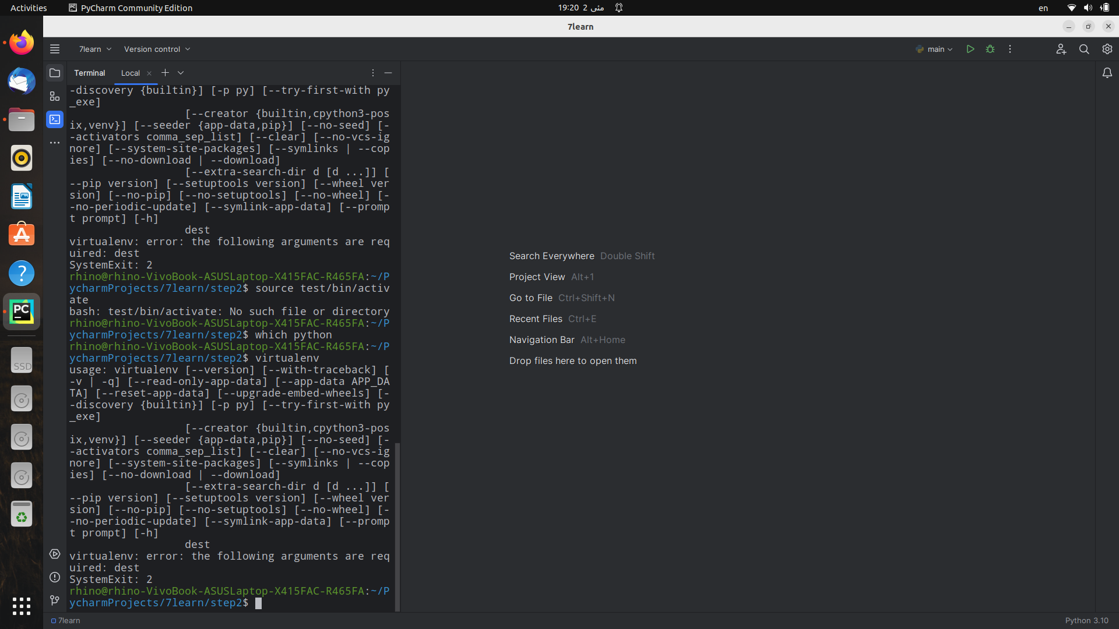Viewport: 1119px width, 629px height.
Task: Launch Firefox from the dock
Action: click(x=22, y=43)
